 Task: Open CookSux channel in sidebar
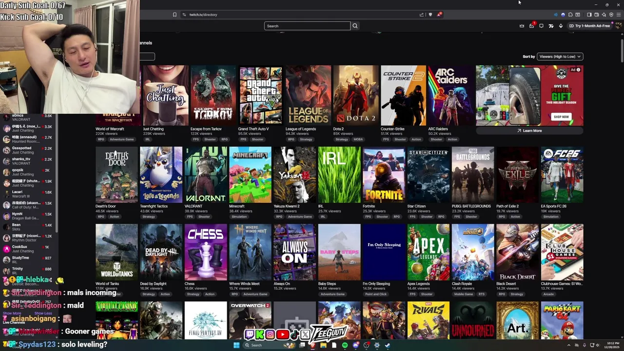pyautogui.click(x=29, y=249)
